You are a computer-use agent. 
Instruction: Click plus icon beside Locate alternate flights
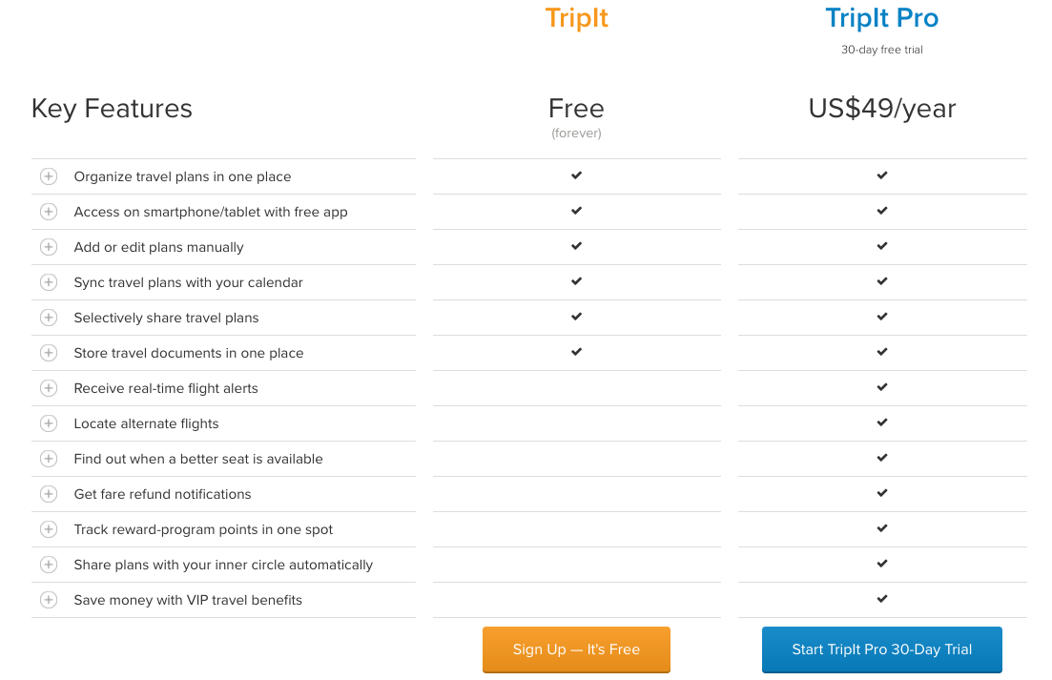coord(49,423)
